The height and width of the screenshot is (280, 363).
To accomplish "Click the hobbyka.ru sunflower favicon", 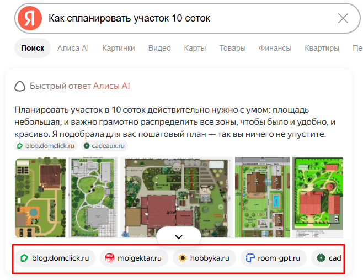I will tap(183, 258).
